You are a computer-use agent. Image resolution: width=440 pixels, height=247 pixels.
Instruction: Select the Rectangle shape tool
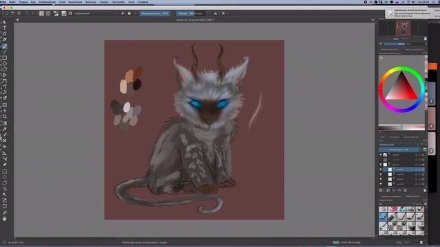tap(5, 58)
